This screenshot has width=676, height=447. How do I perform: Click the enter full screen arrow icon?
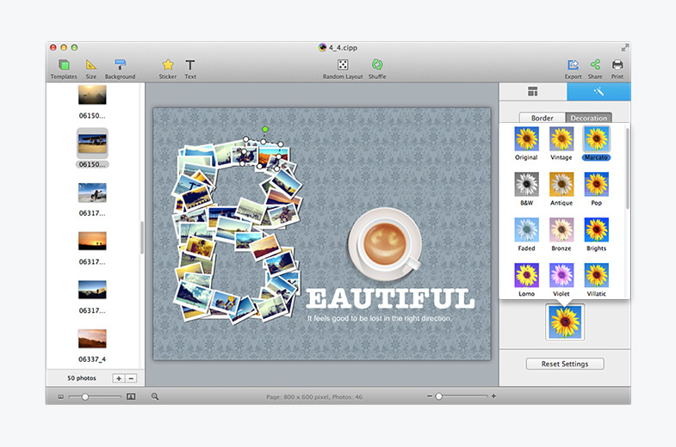point(624,47)
